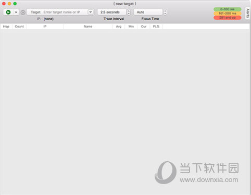Click the PL% column header
251x195 pixels.
(156, 27)
